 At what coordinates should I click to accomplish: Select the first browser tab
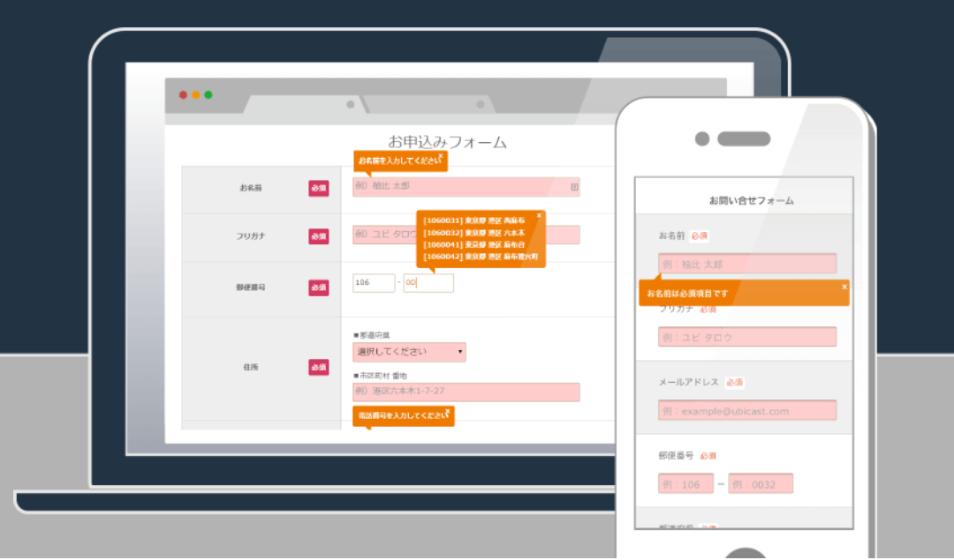(x=300, y=105)
